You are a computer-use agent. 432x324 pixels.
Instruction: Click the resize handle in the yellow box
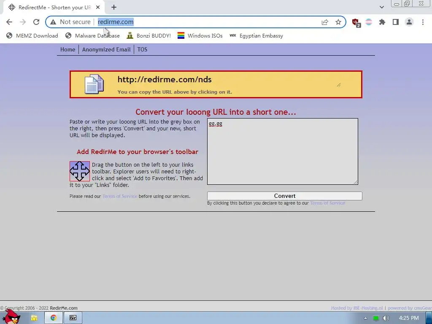(339, 85)
